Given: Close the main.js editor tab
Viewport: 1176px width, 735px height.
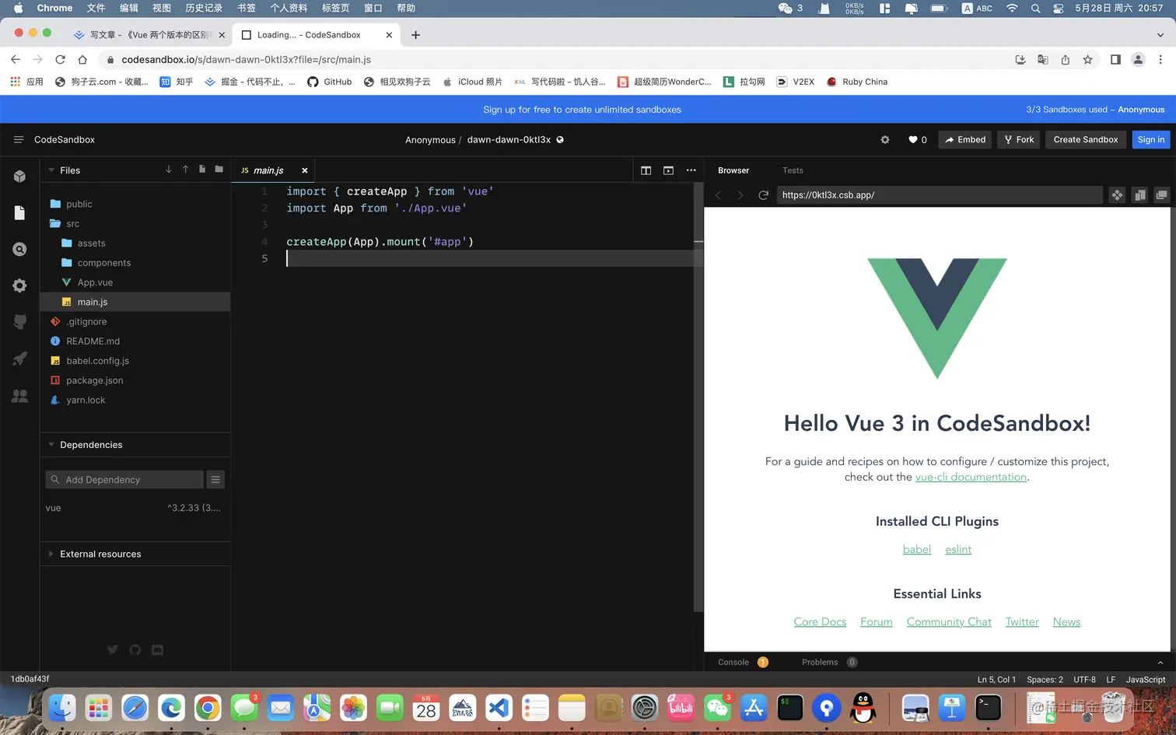Looking at the screenshot, I should click(x=305, y=170).
